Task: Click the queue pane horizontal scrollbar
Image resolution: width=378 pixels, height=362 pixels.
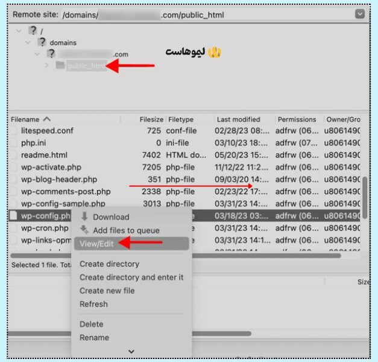Action: point(129,334)
